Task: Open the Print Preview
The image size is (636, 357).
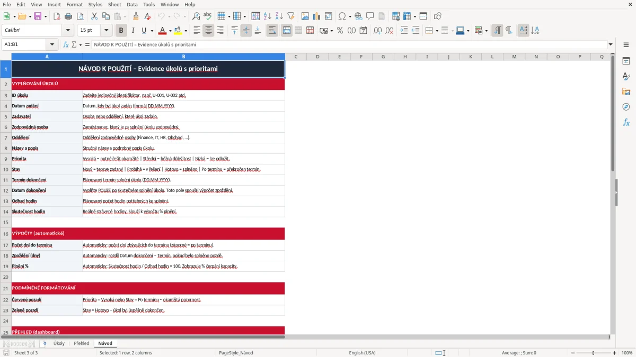Action: point(79,16)
